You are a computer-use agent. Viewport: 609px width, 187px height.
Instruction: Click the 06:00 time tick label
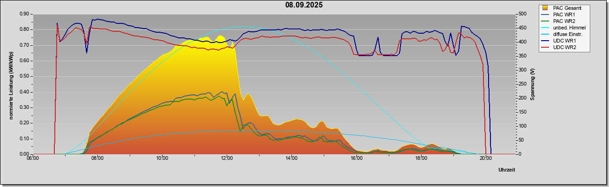pyautogui.click(x=32, y=158)
